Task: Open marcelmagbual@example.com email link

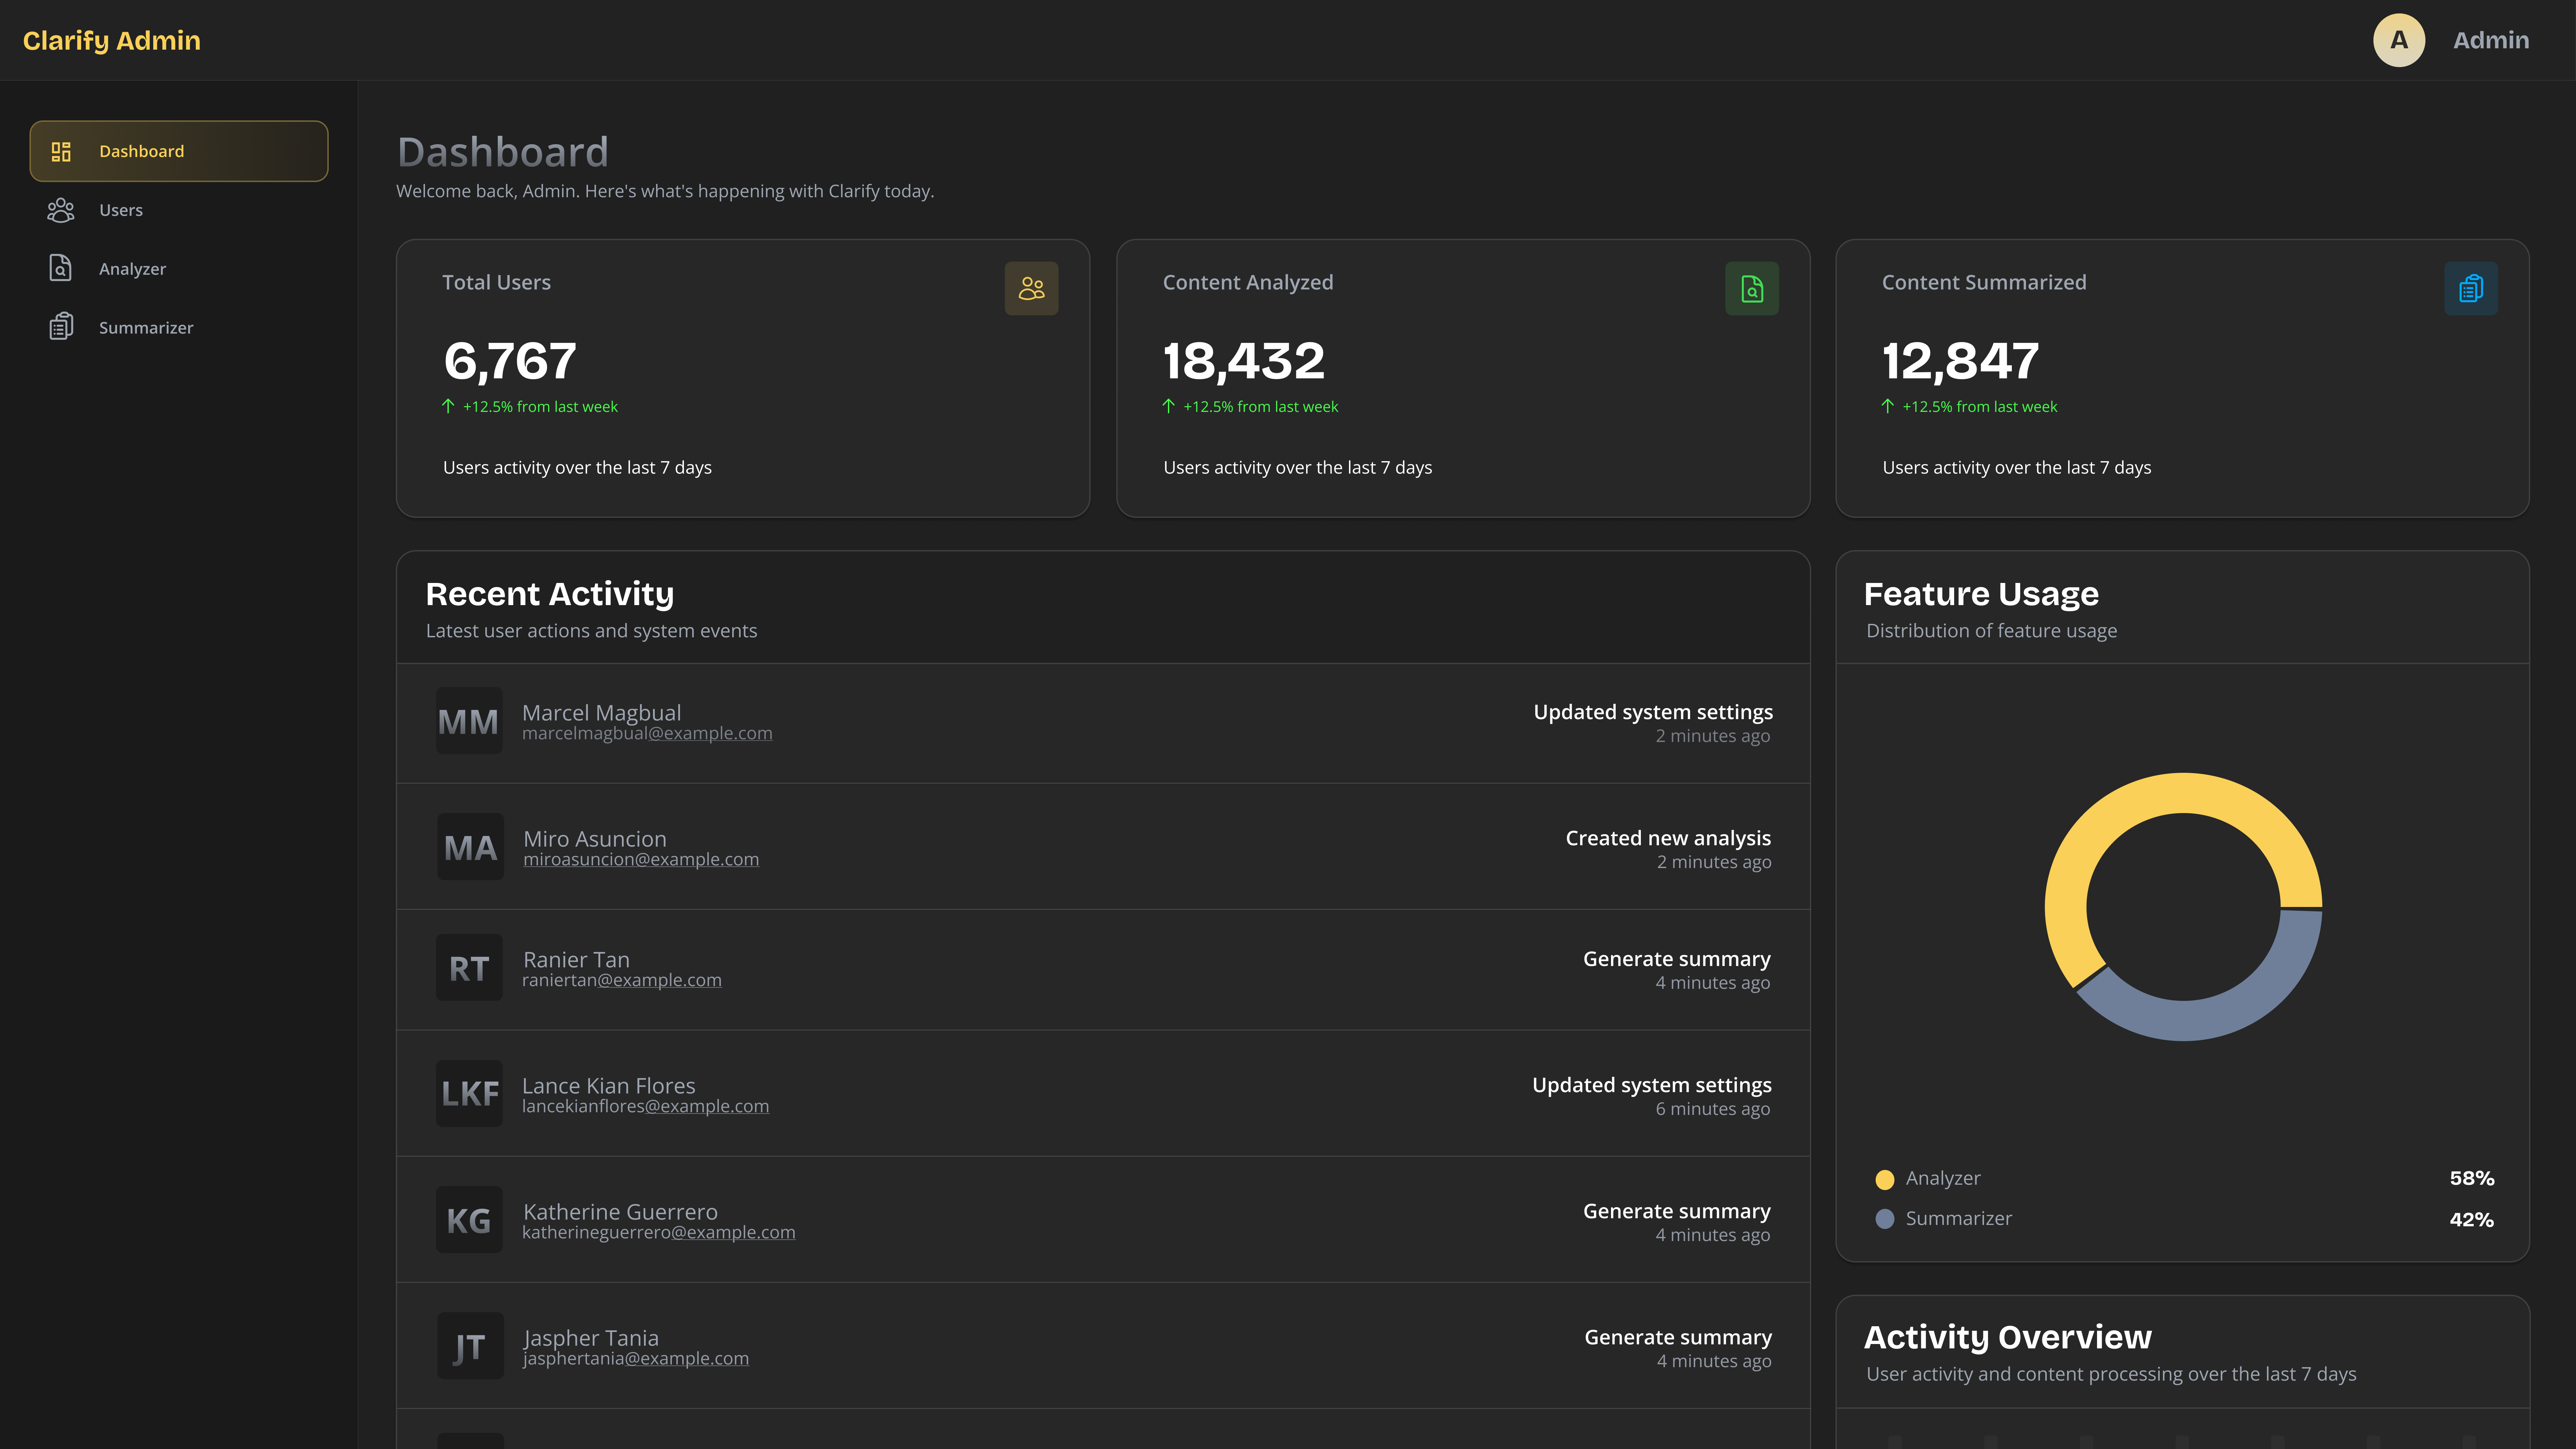Action: [647, 734]
